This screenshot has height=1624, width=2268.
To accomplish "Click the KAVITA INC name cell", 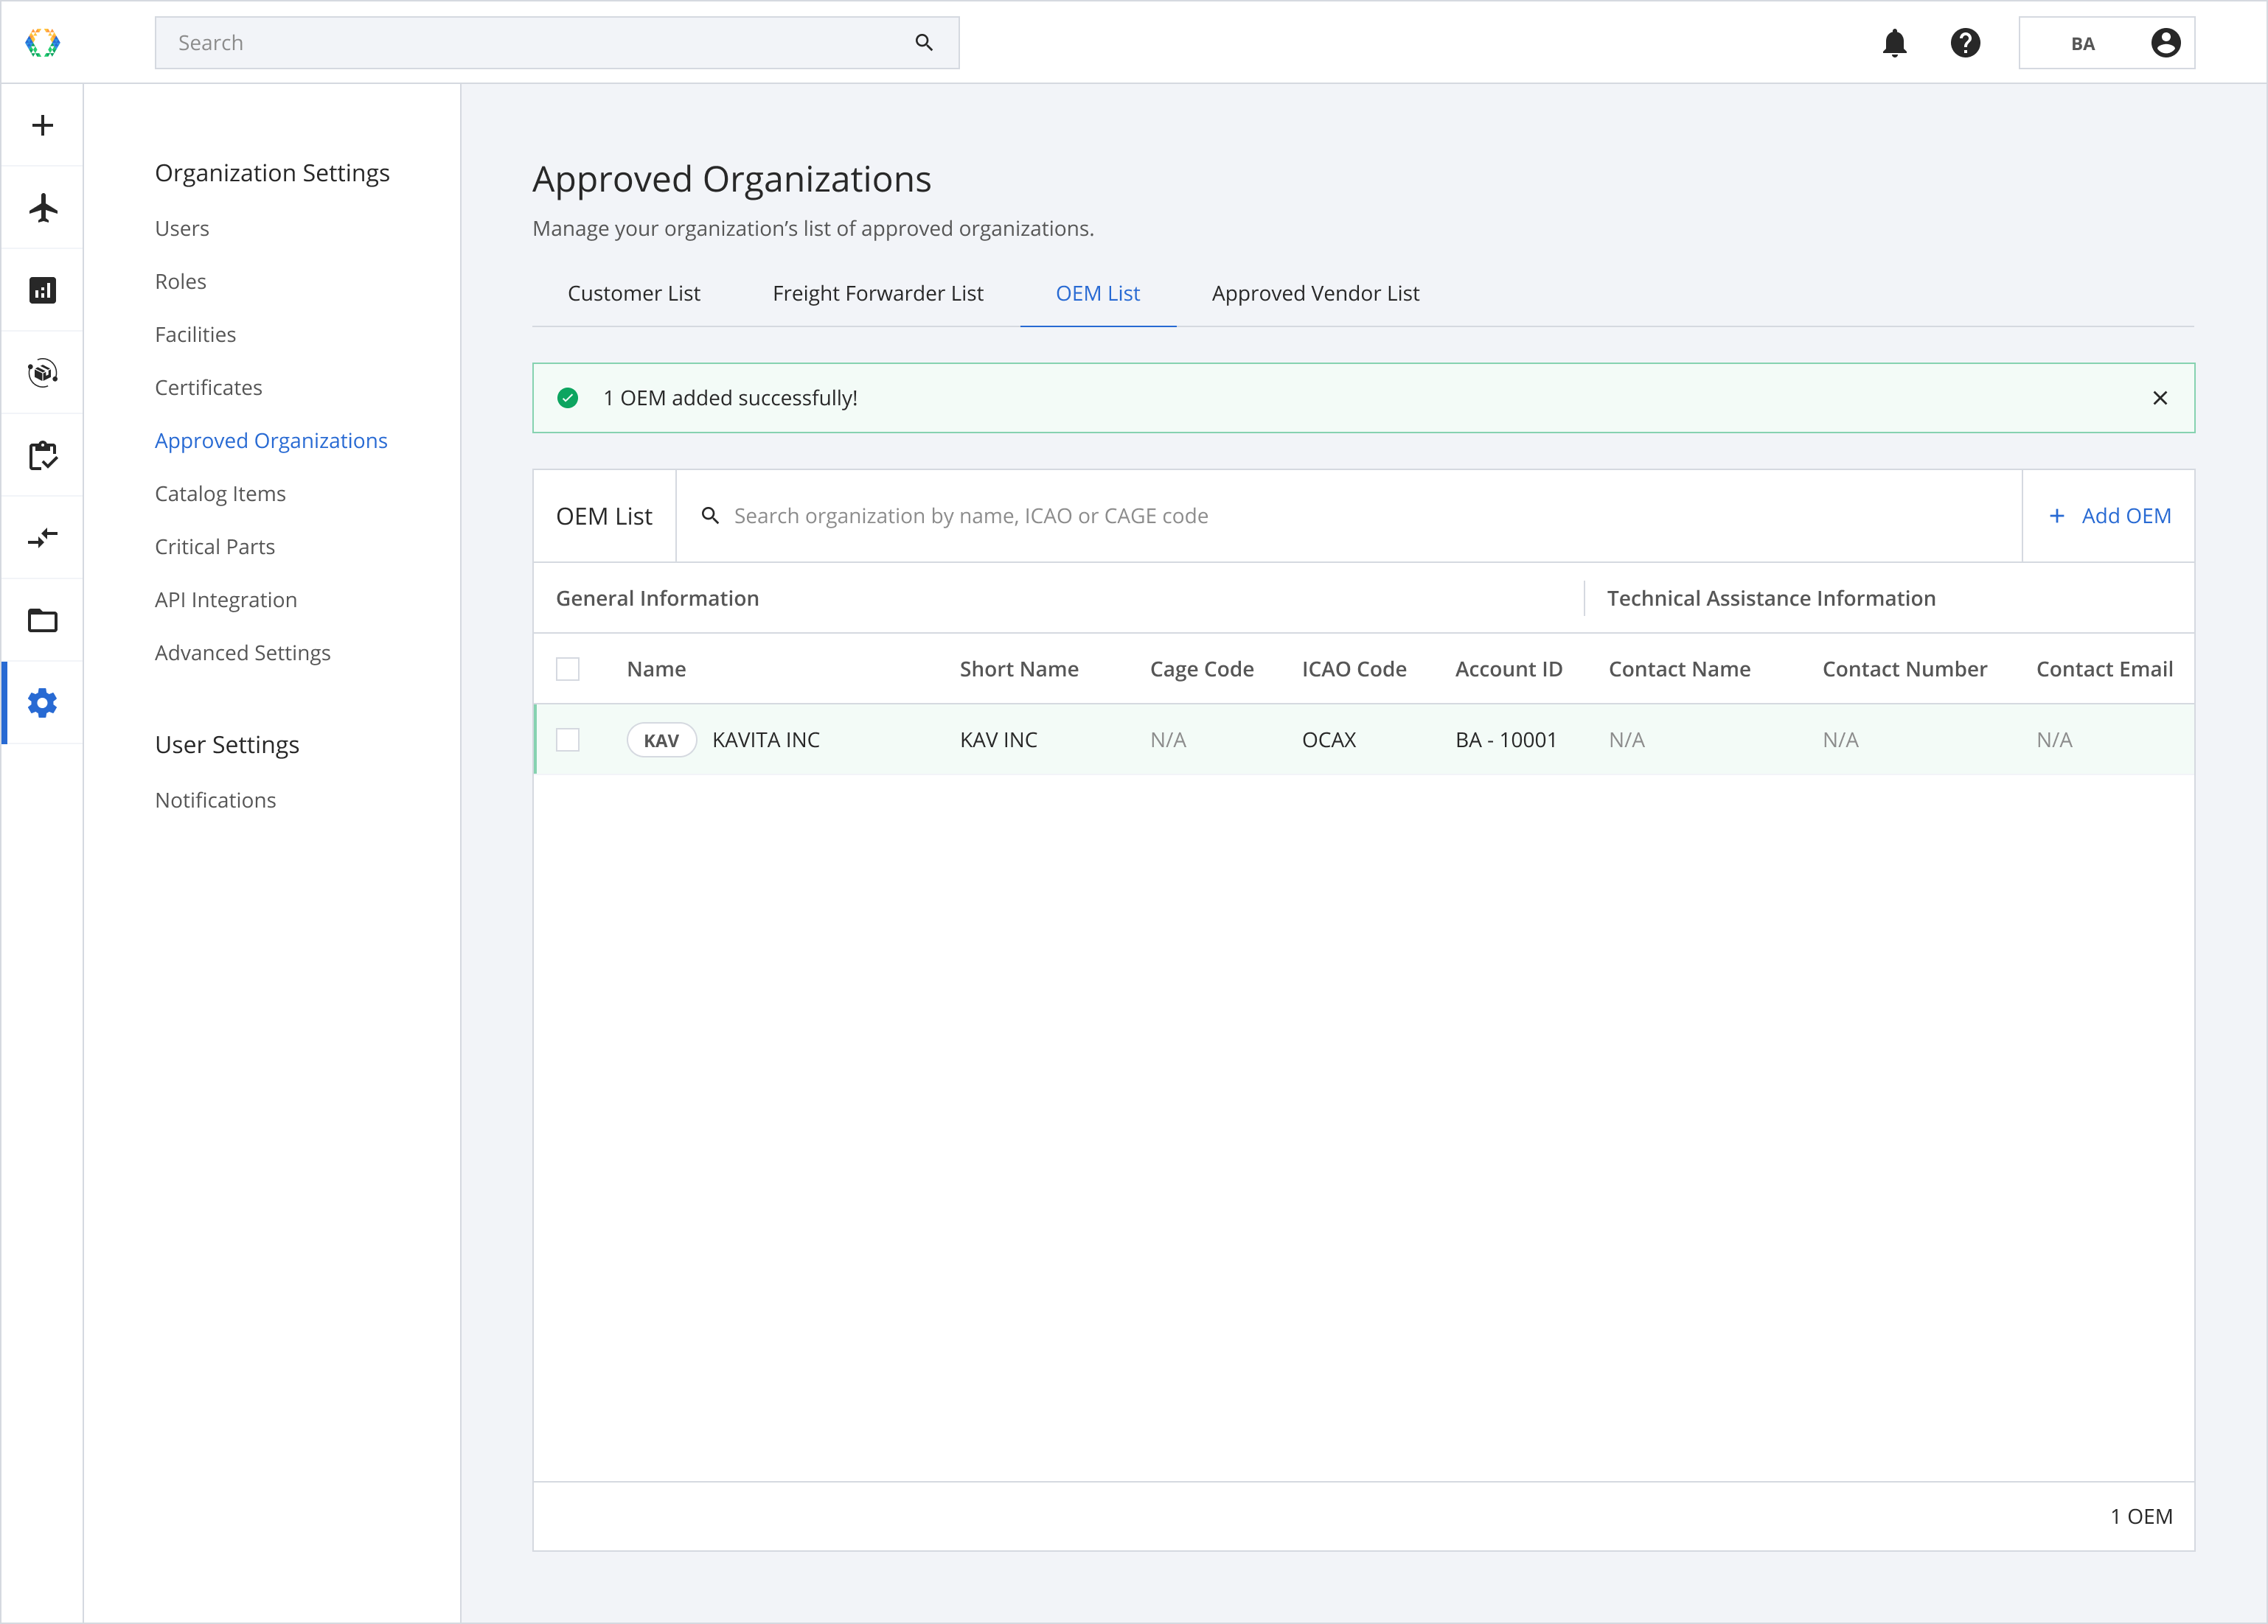I will coord(766,740).
